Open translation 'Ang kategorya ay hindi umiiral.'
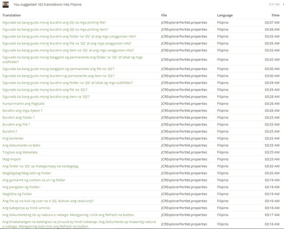This screenshot has height=229, width=284. tap(27, 208)
